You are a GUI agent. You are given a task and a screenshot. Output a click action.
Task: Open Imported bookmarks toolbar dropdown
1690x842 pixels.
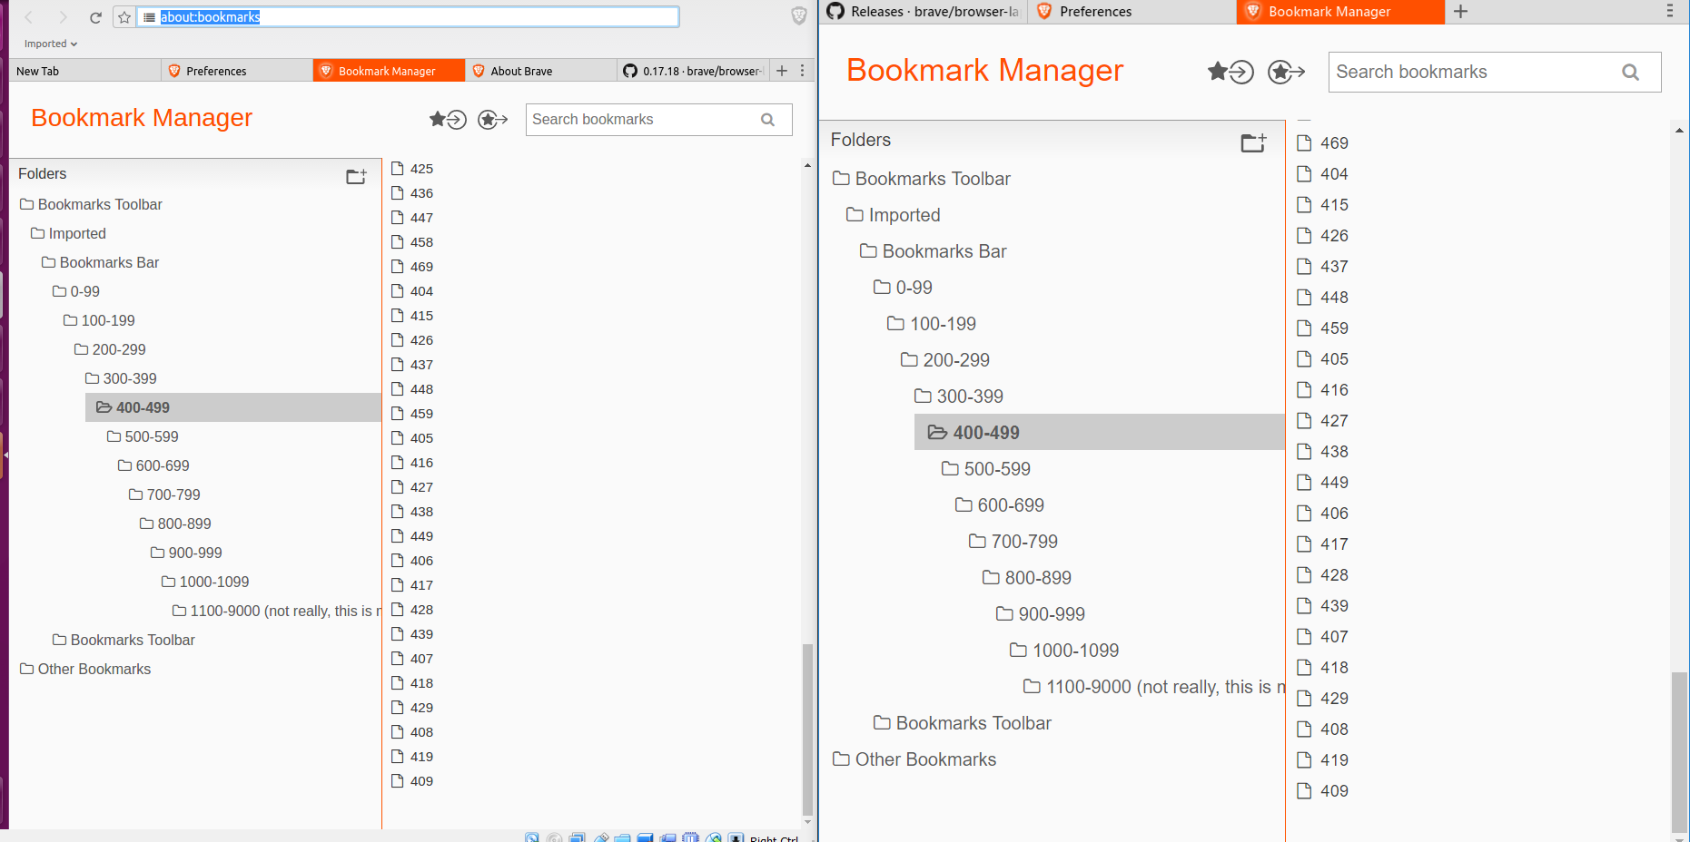pyautogui.click(x=51, y=44)
